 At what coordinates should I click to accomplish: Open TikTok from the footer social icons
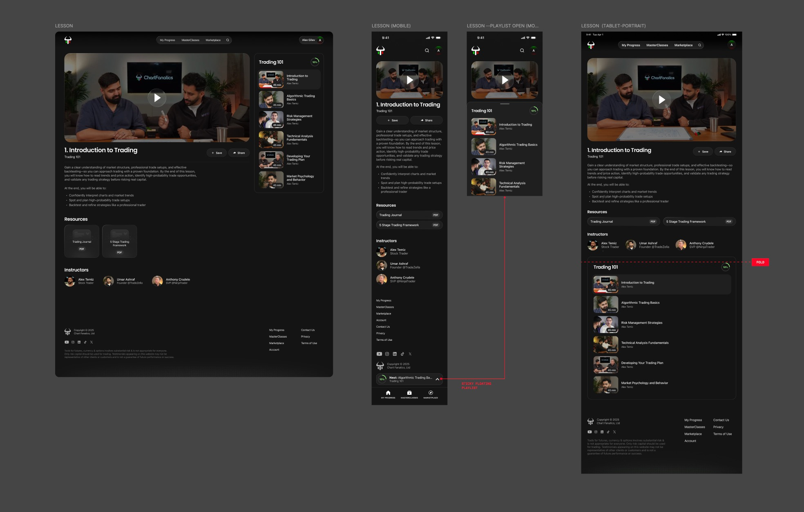85,342
